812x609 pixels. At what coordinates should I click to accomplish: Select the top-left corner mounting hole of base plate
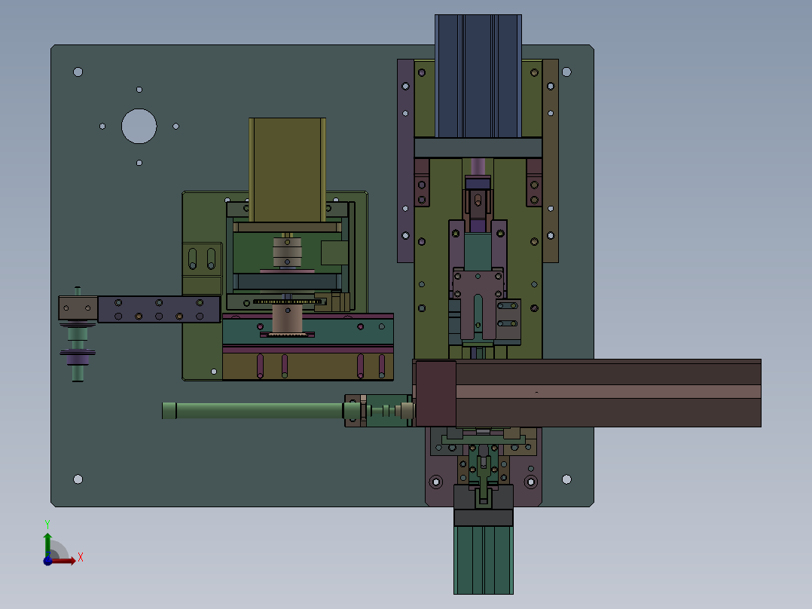point(78,72)
